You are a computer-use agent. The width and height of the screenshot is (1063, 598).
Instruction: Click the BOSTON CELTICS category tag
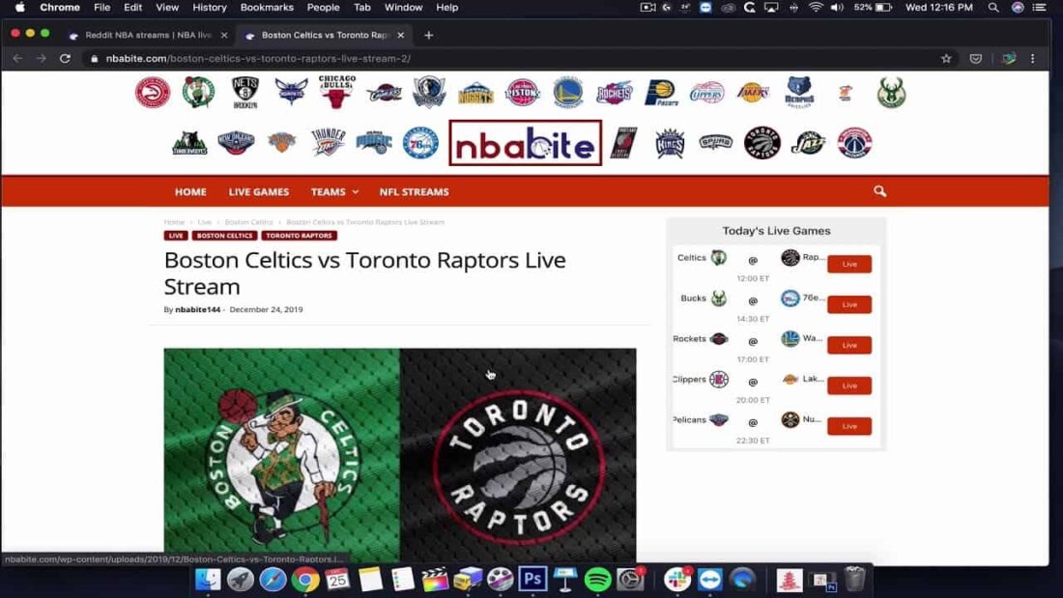point(224,236)
